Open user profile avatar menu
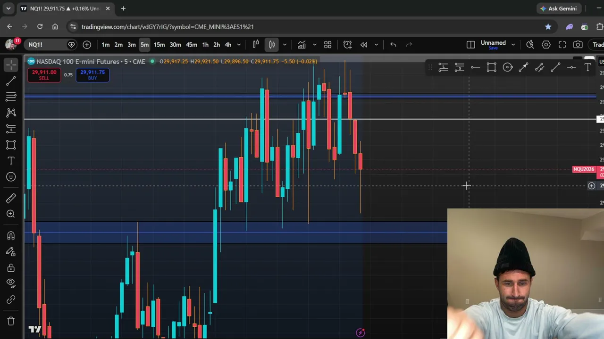This screenshot has width=604, height=339. (x=11, y=45)
